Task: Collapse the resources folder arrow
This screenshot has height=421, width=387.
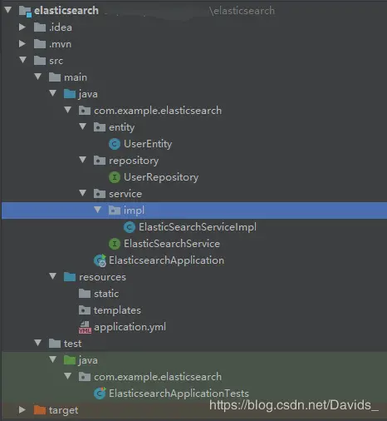Action: (x=53, y=276)
